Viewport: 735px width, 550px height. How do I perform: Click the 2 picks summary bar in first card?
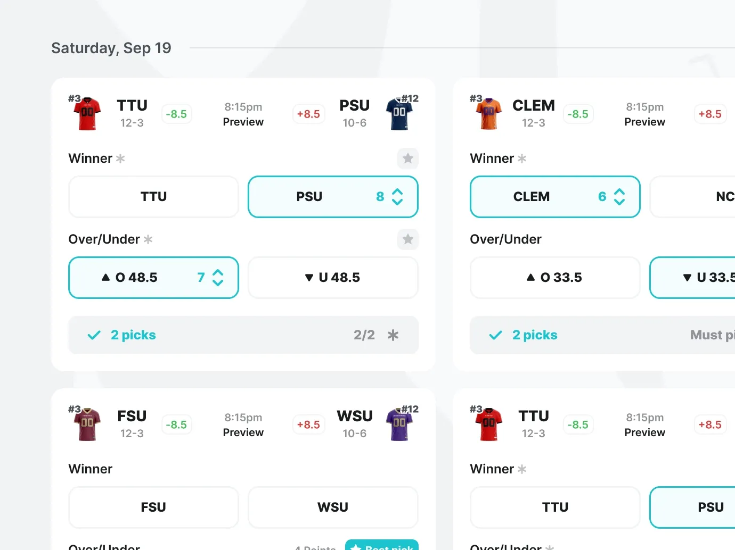(x=243, y=335)
